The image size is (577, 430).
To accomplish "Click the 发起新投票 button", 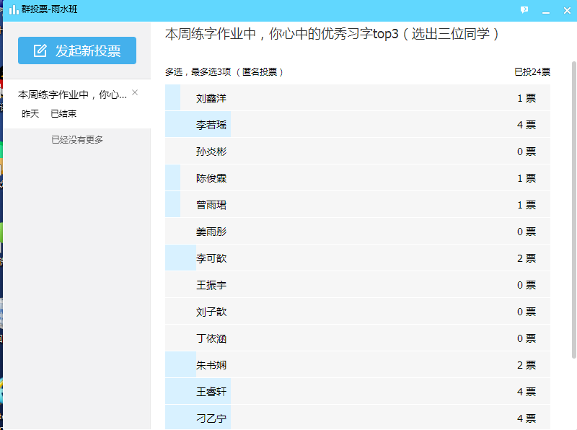I will [x=77, y=51].
